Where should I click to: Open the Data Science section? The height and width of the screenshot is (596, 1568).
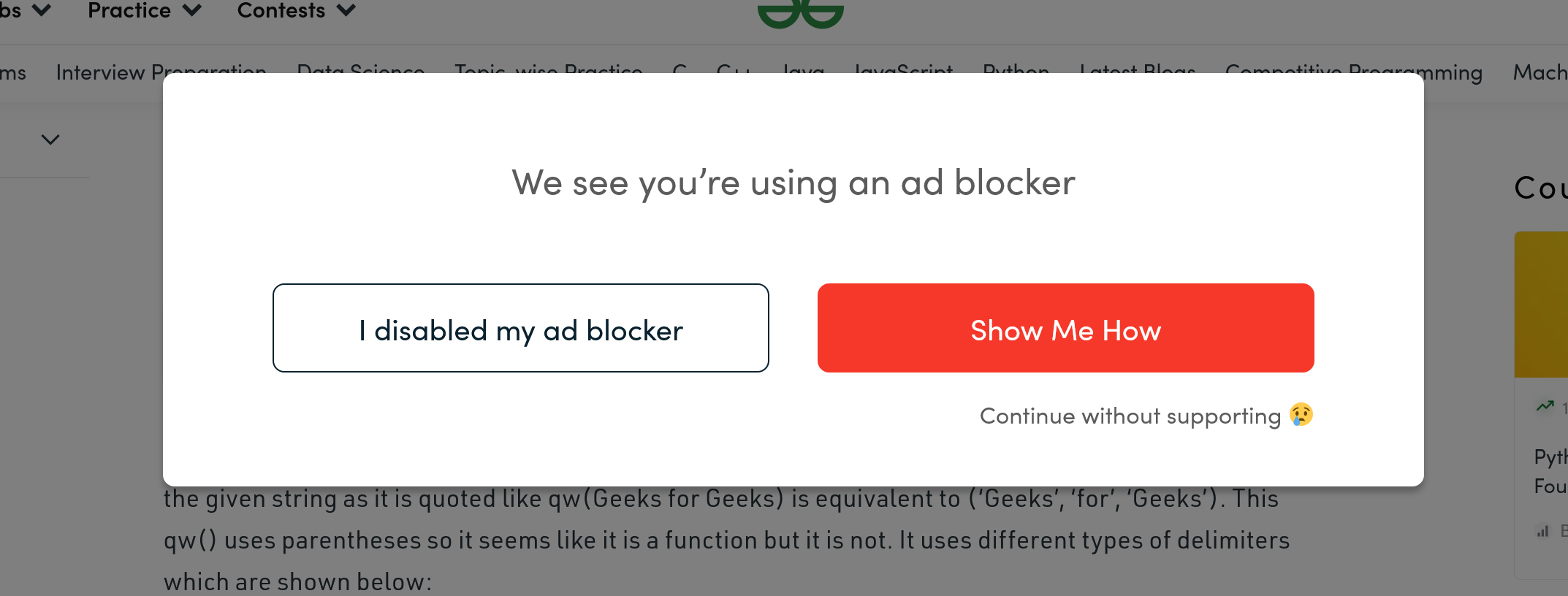point(360,72)
